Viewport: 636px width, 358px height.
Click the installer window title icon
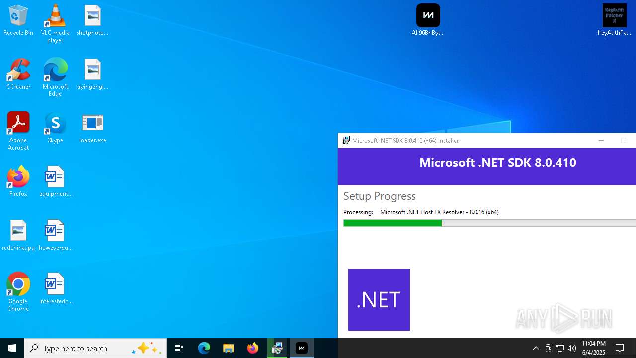[346, 141]
